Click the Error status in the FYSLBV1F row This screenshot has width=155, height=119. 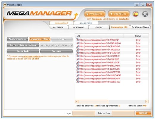pyautogui.click(x=138, y=40)
